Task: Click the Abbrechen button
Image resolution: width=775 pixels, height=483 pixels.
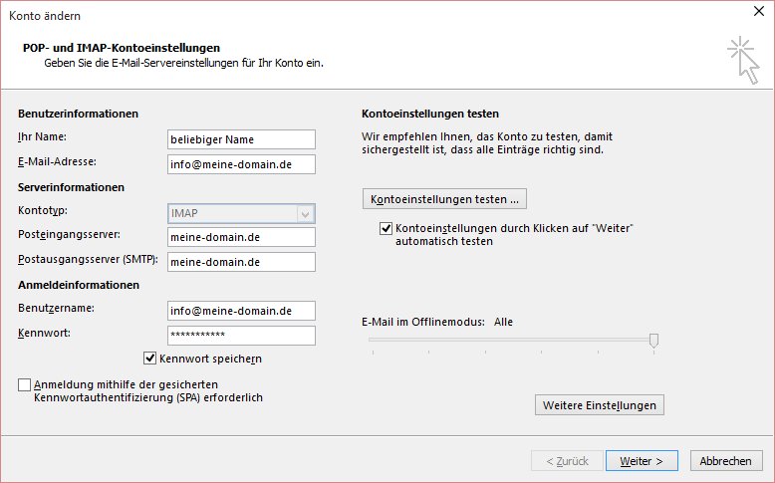Action: 725,461
